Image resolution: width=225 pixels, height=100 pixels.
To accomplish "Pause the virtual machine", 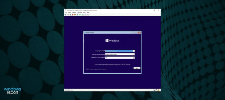I will 78,15.
